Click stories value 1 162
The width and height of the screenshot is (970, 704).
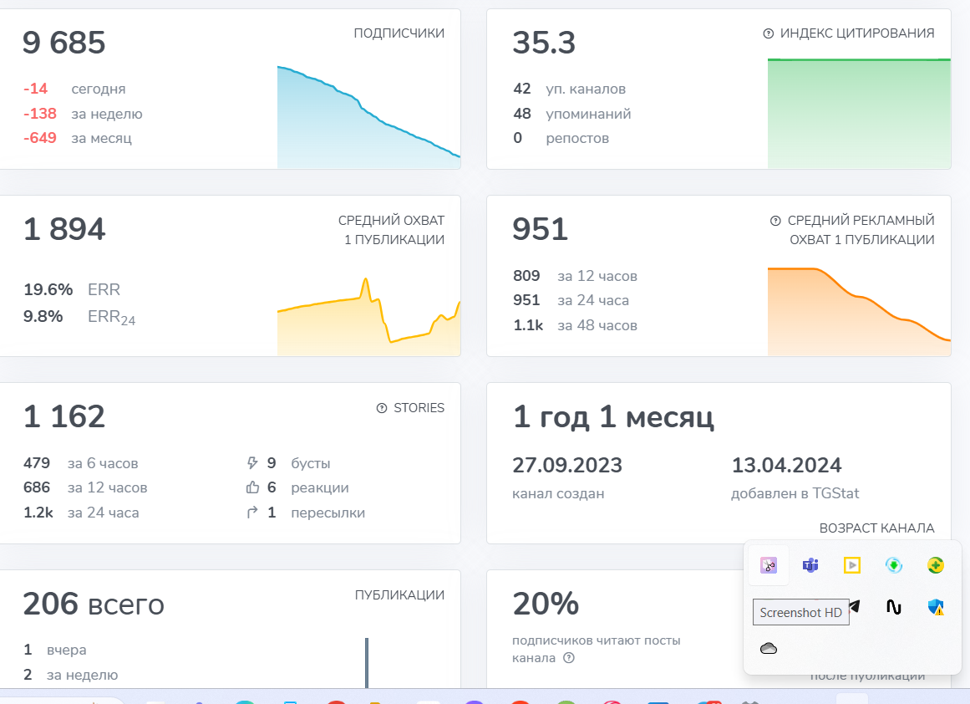[x=64, y=416]
